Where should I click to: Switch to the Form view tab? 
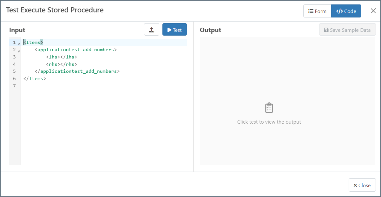[x=317, y=11]
